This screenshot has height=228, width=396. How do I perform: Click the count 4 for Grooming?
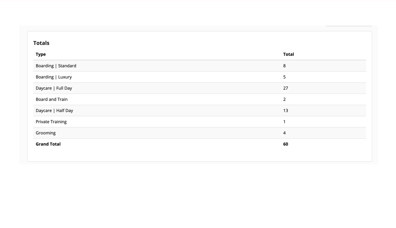tap(284, 133)
